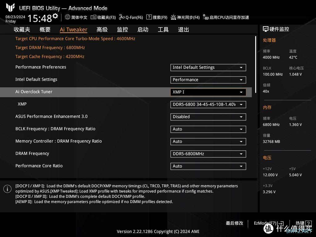Click the Aura sync light icon
The height and width of the screenshot is (237, 316).
pos(173,17)
